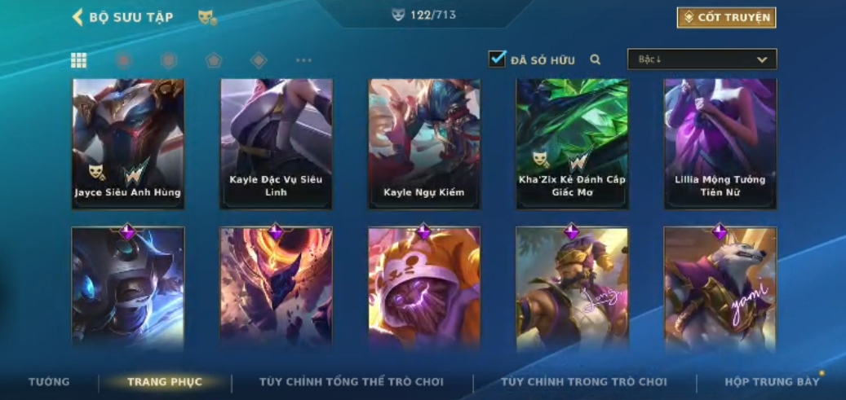The image size is (846, 400).
Task: Select Jayce Siêu Anh Hùng skin card
Action: coord(128,144)
